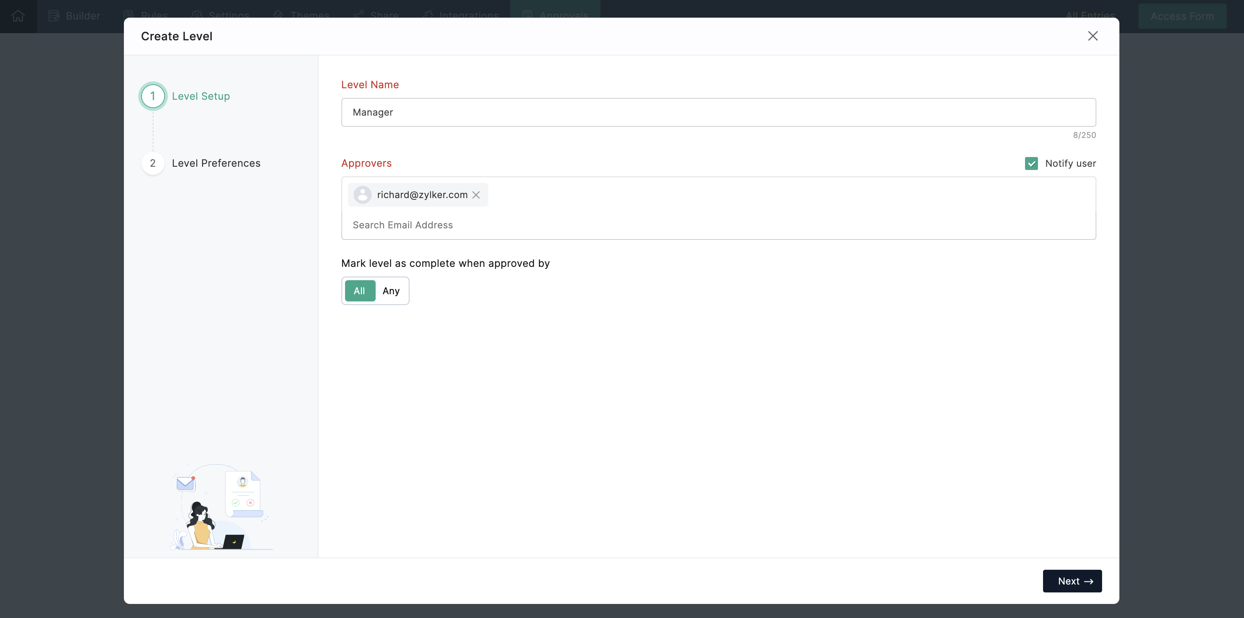
Task: Click the Level Name input field
Action: (x=718, y=112)
